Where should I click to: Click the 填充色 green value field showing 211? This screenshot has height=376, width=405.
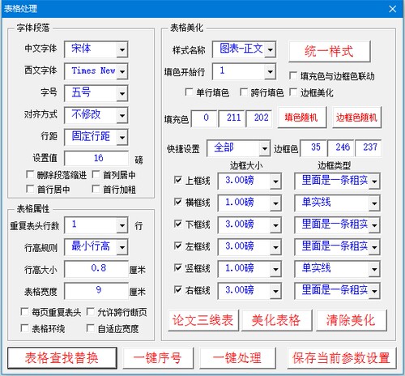pyautogui.click(x=232, y=118)
